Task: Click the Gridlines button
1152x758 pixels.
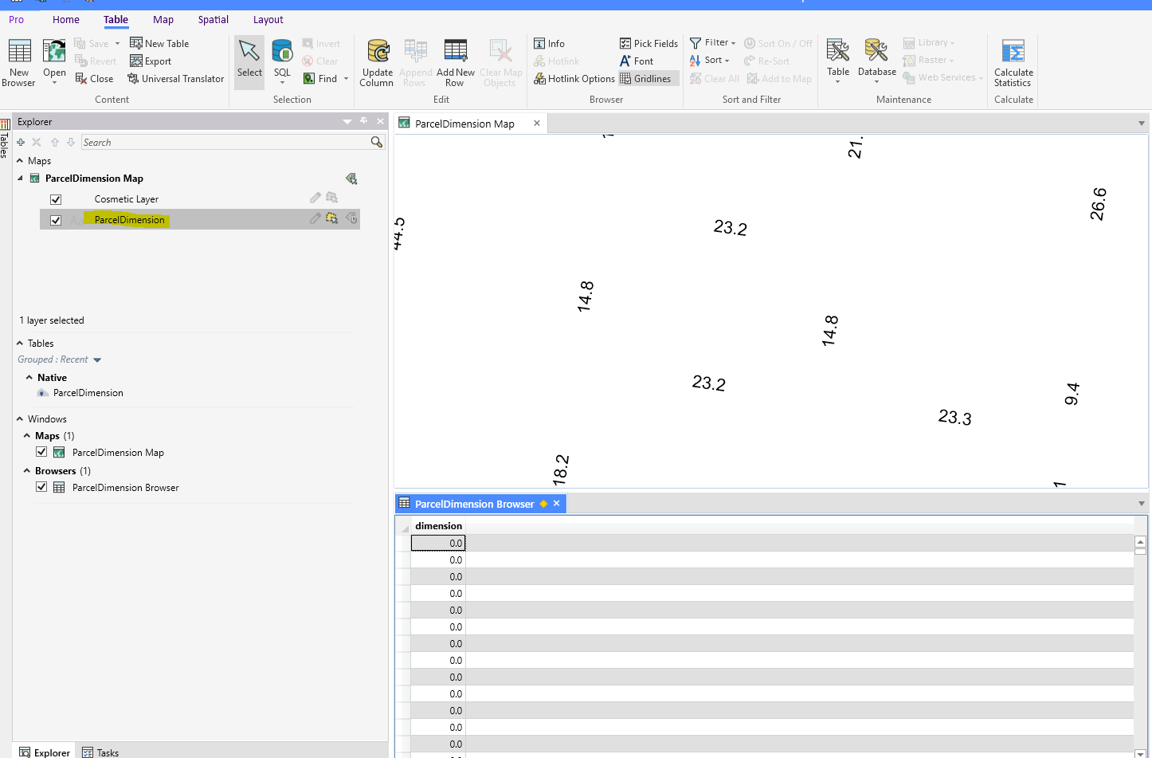Action: [645, 79]
